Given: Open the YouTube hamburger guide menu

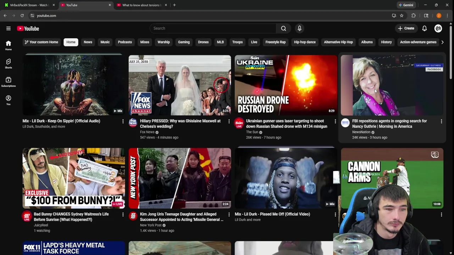Looking at the screenshot, I should tap(9, 28).
